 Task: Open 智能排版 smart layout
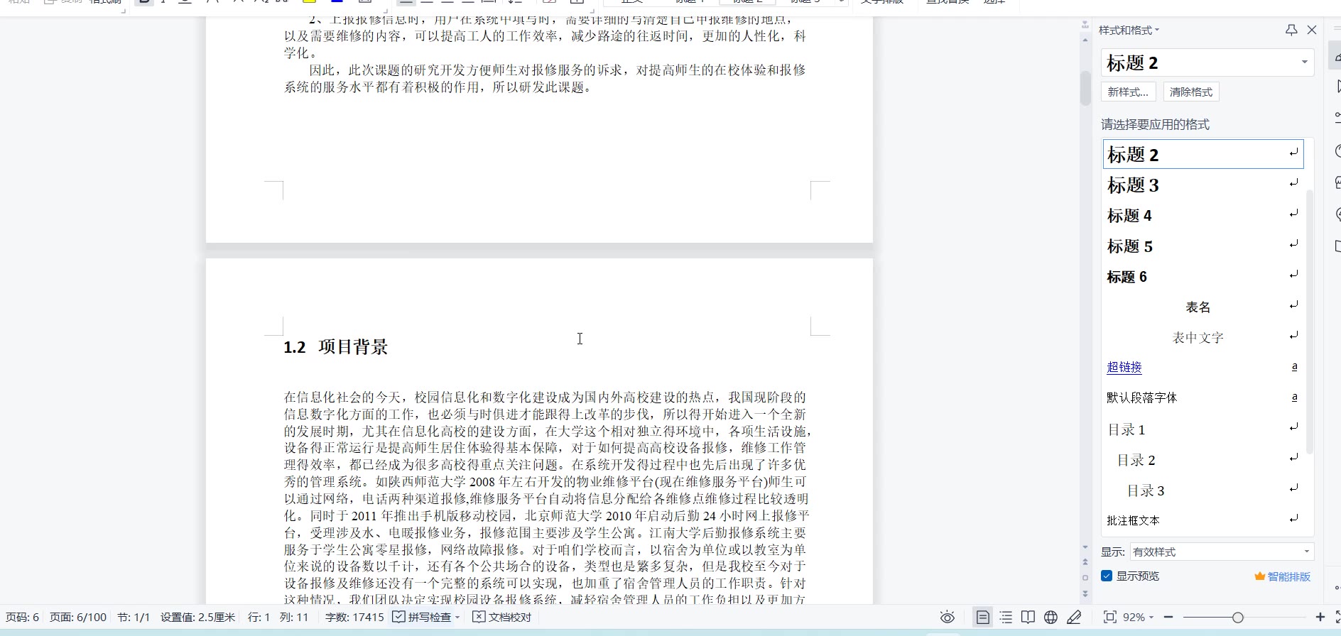tap(1283, 576)
